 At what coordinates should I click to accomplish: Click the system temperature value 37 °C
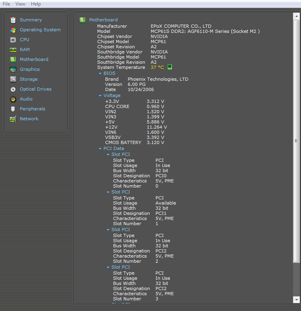(157, 67)
